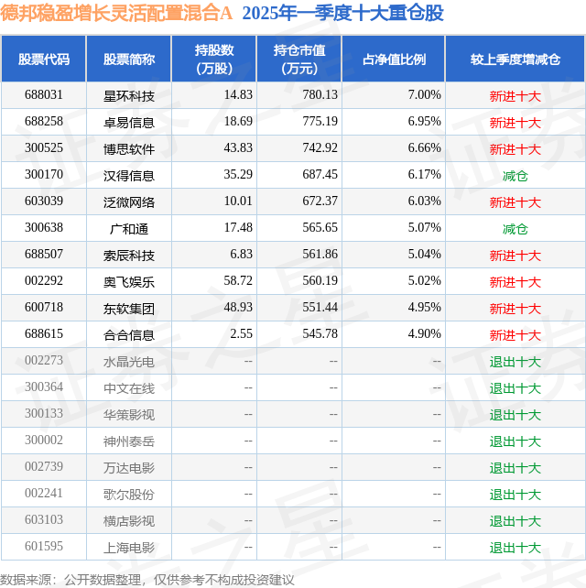Click the 股票简称 column header
This screenshot has height=588, width=586.
(129, 59)
